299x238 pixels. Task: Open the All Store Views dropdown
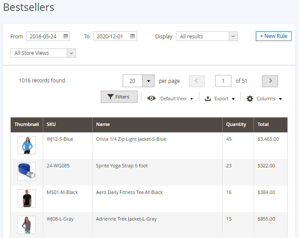(72, 53)
